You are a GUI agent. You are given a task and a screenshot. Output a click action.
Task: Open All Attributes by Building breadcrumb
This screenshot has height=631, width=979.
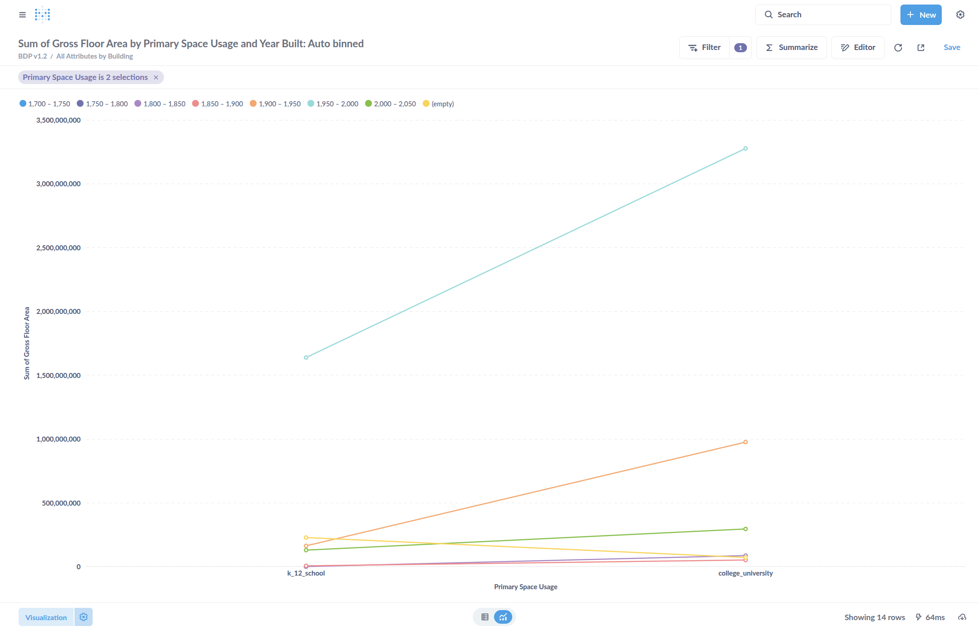94,56
